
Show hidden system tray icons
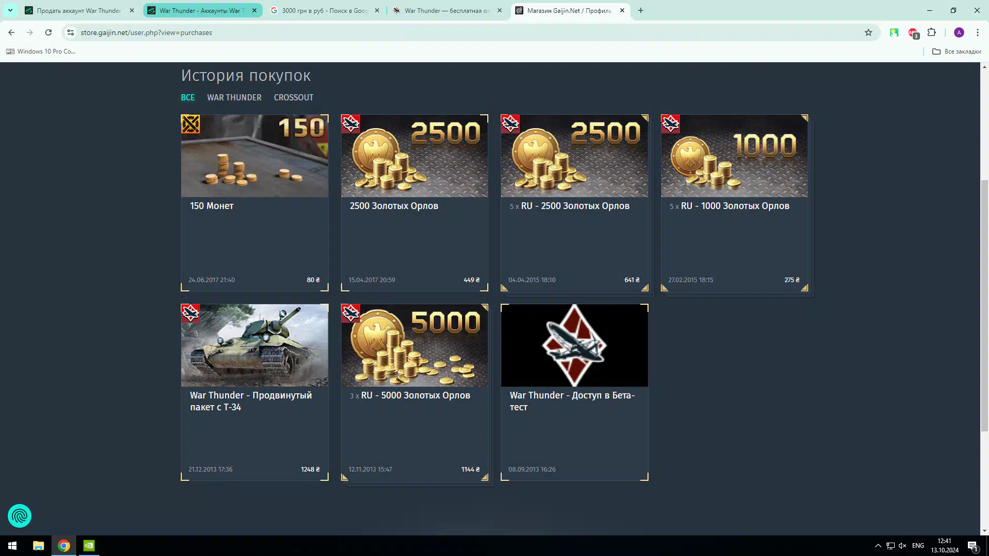[x=878, y=546]
